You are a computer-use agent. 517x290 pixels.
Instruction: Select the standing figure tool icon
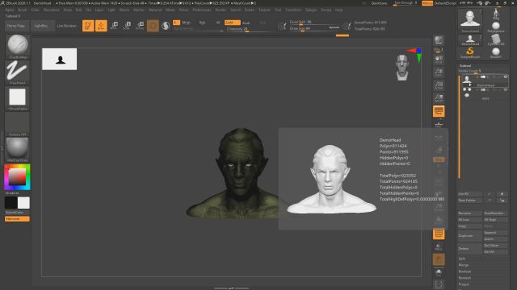click(x=496, y=14)
